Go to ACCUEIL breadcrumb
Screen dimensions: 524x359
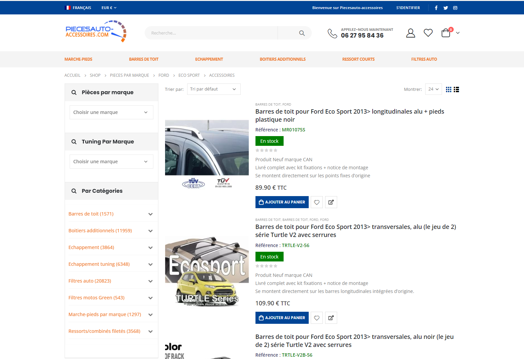(72, 75)
